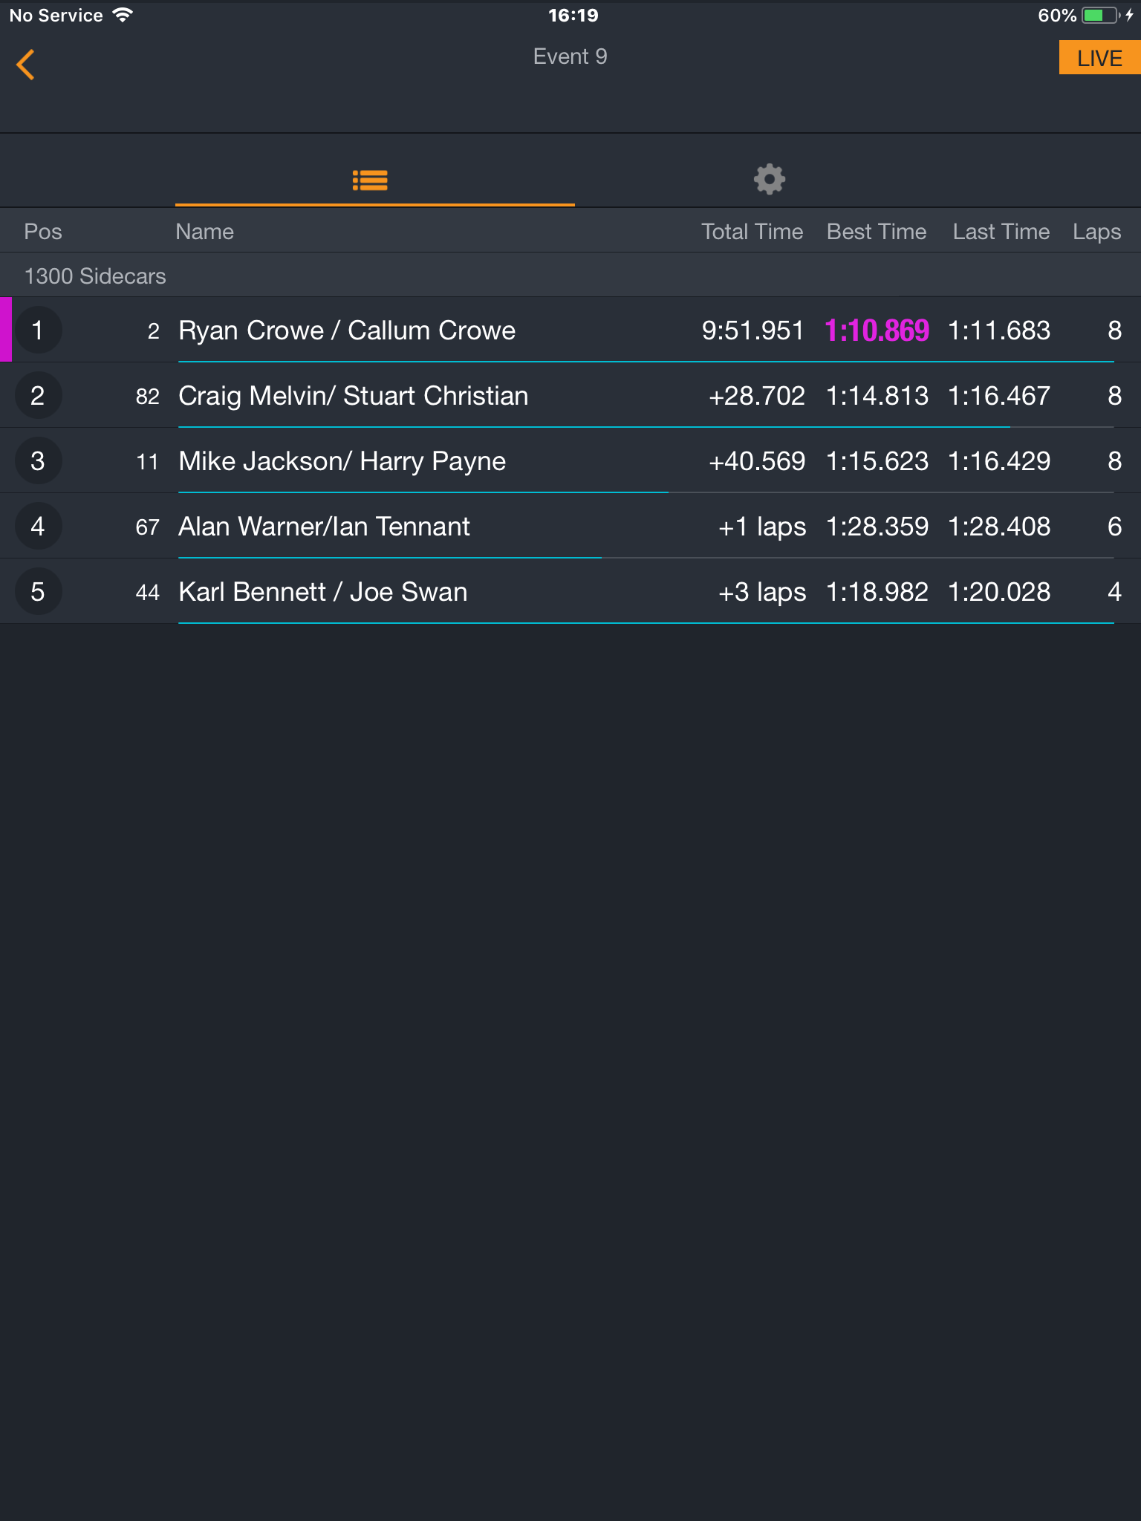Open Mike Jackson/ Harry Payne row
Screen dimensions: 1141x1521
[x=570, y=460]
